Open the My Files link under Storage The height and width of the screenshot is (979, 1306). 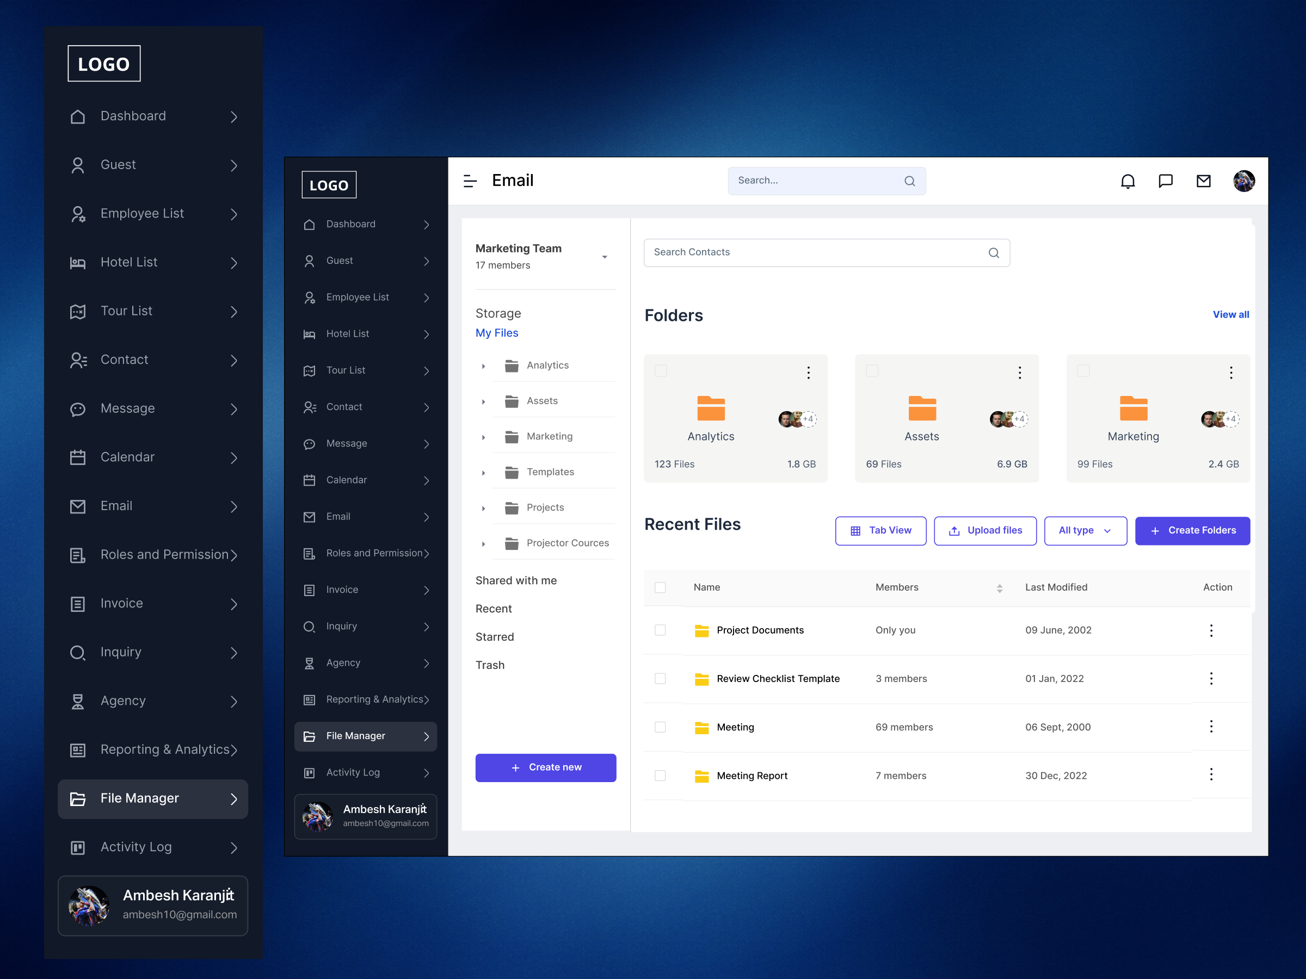pyautogui.click(x=496, y=333)
